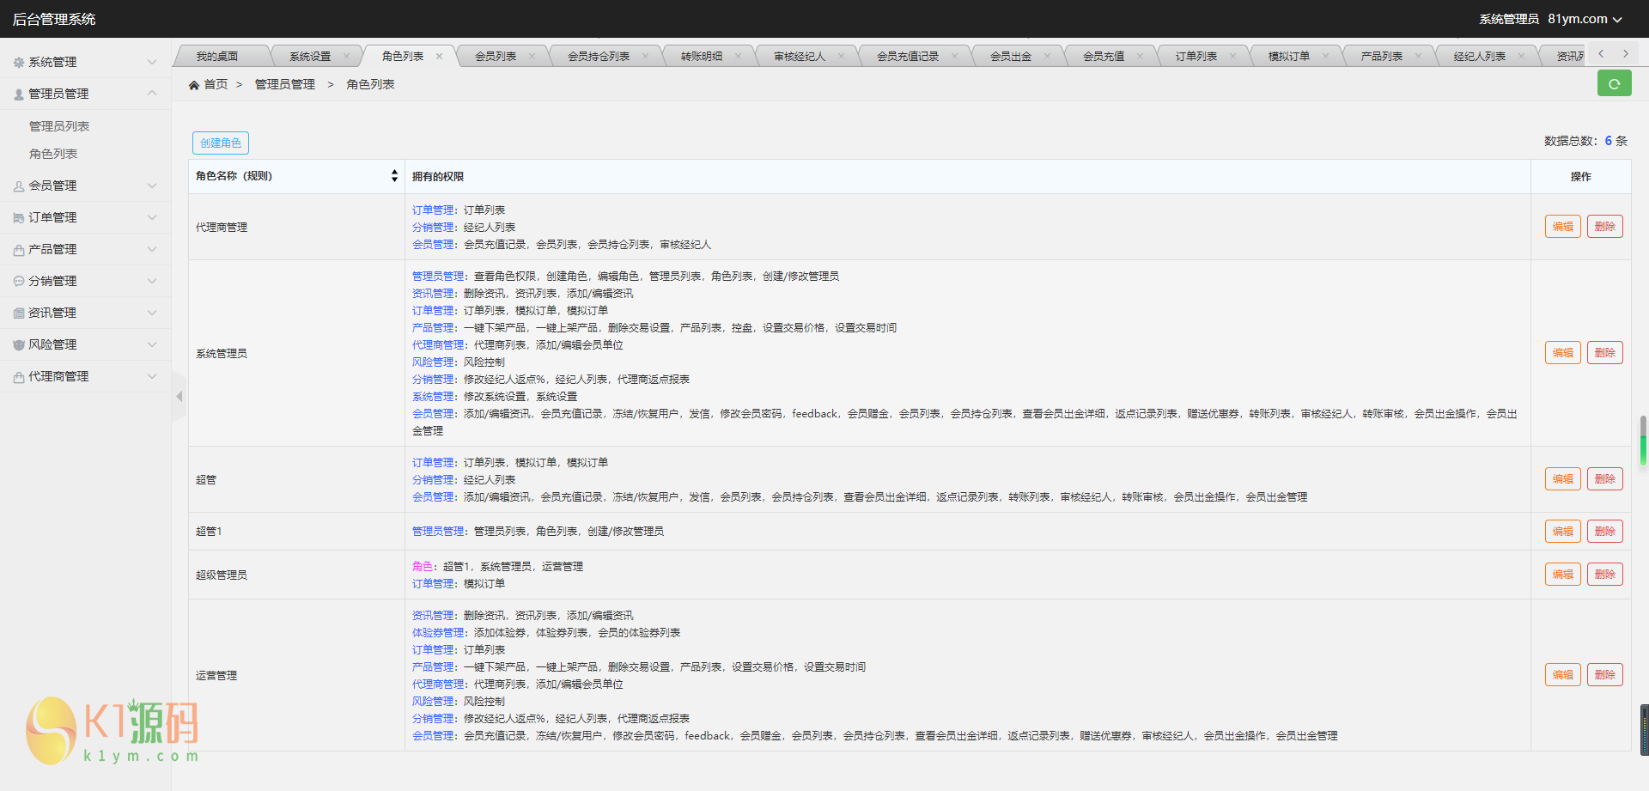Expand the 会员管理 sidebar menu
1649x791 pixels.
click(x=86, y=186)
